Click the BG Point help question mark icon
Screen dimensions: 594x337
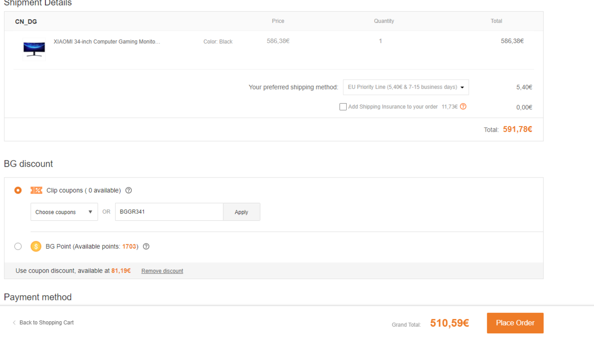coord(146,247)
